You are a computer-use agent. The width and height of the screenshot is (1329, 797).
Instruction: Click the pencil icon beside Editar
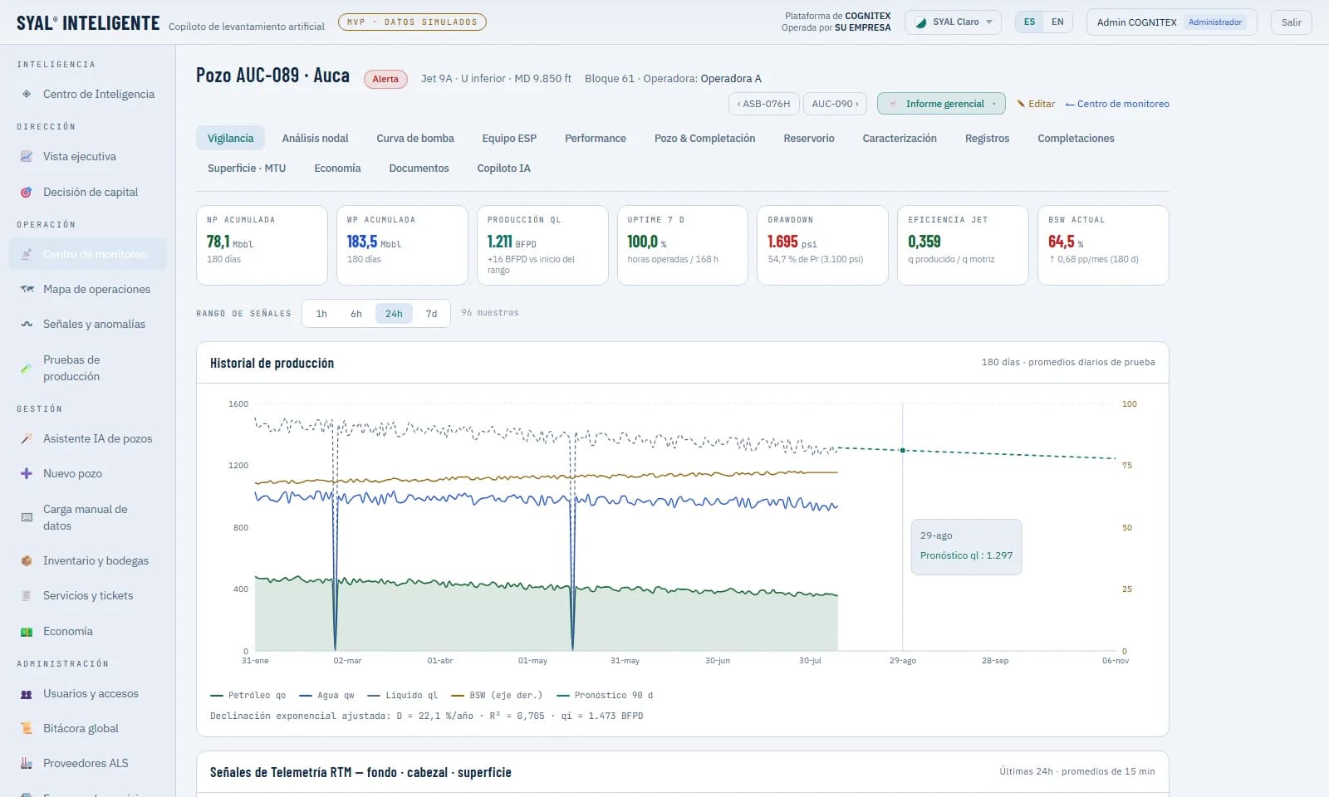[x=1021, y=104]
